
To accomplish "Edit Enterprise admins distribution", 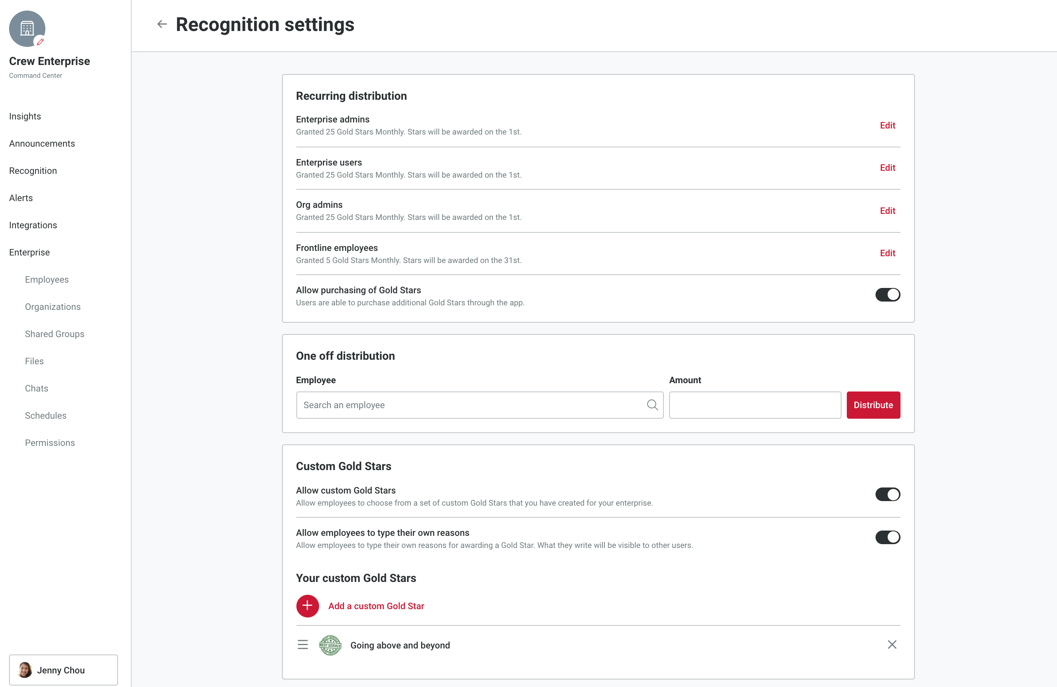I will (887, 125).
